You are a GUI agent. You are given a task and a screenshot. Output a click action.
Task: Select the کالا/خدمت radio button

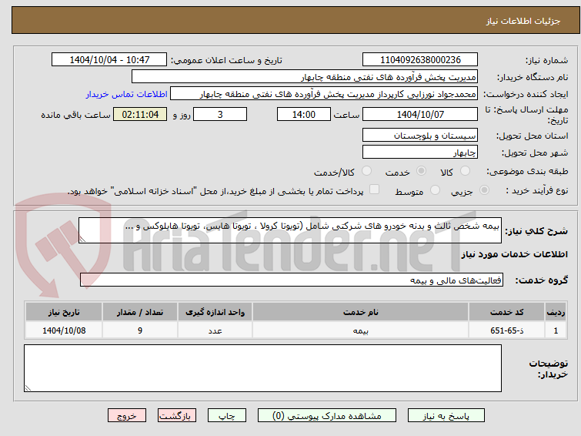[366, 171]
